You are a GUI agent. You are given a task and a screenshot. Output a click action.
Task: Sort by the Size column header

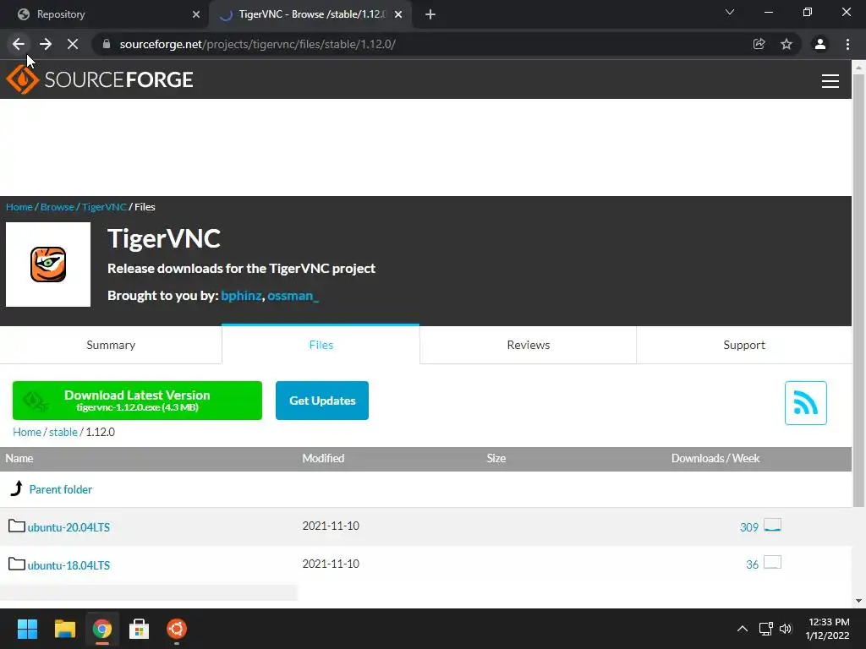coord(496,459)
